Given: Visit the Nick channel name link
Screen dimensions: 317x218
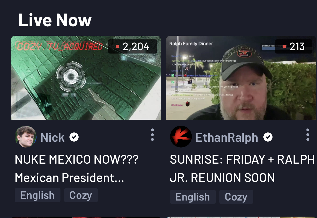Looking at the screenshot, I should pyautogui.click(x=53, y=138).
